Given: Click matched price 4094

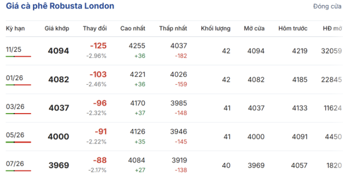Looking at the screenshot, I should click(59, 51).
